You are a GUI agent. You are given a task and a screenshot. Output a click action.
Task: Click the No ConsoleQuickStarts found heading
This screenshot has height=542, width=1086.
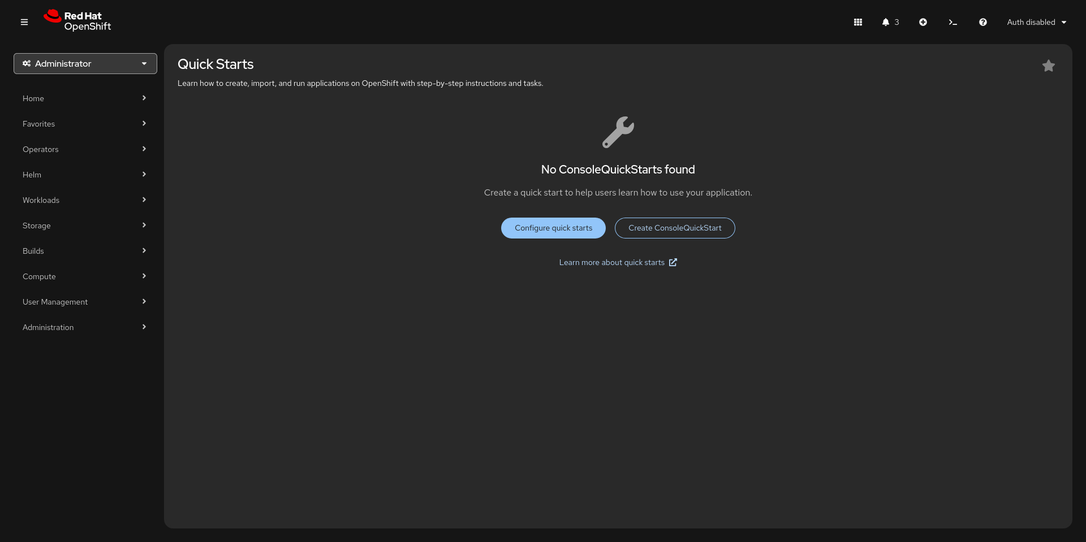[x=618, y=170]
